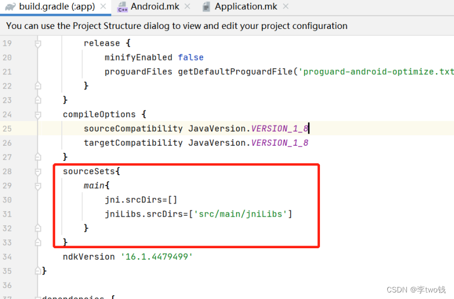This screenshot has width=454, height=299.
Task: Collapse the main block at line 29
Action: point(38,187)
